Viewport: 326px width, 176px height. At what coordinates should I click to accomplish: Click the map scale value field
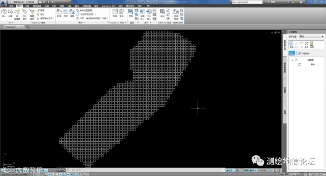click(262, 170)
